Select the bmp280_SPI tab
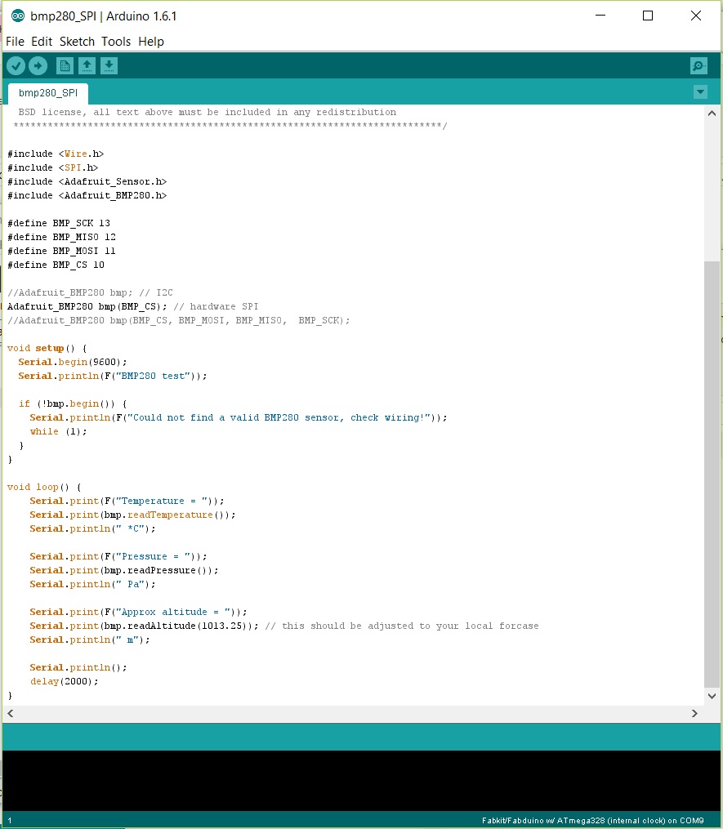Viewport: 723px width, 829px height. tap(48, 93)
